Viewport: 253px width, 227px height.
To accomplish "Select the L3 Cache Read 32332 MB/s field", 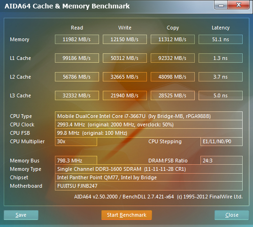I will pos(77,95).
